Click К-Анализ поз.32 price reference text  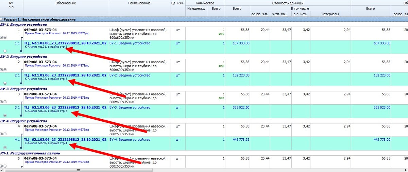tap(46, 79)
